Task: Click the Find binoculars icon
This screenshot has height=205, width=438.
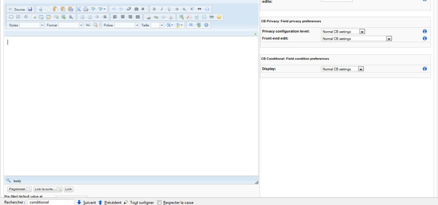Action: [136, 9]
